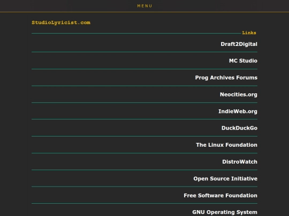Open the IndieWeb.org link
This screenshot has width=289, height=216.
(x=238, y=111)
